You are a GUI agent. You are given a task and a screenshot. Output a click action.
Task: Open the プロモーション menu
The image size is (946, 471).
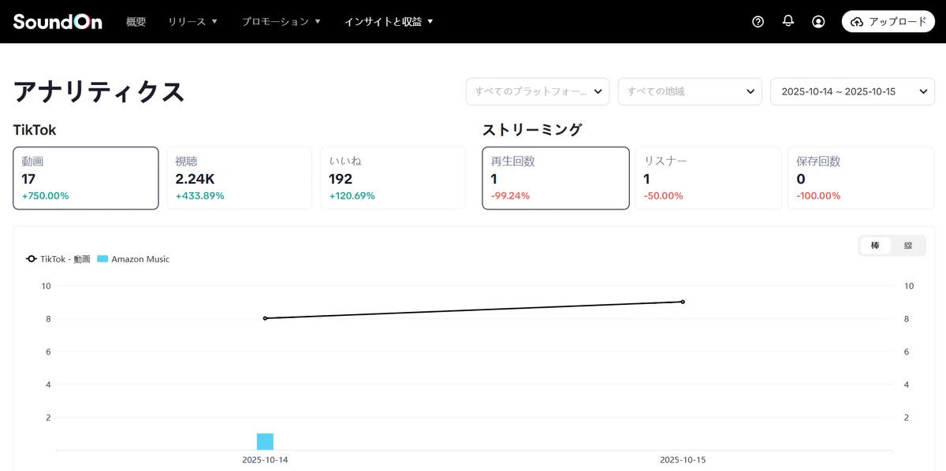tap(281, 22)
